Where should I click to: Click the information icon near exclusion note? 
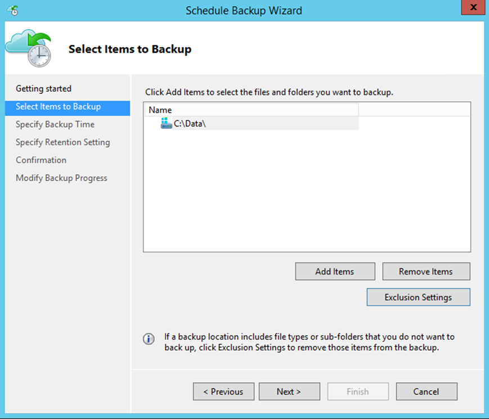[x=149, y=339]
